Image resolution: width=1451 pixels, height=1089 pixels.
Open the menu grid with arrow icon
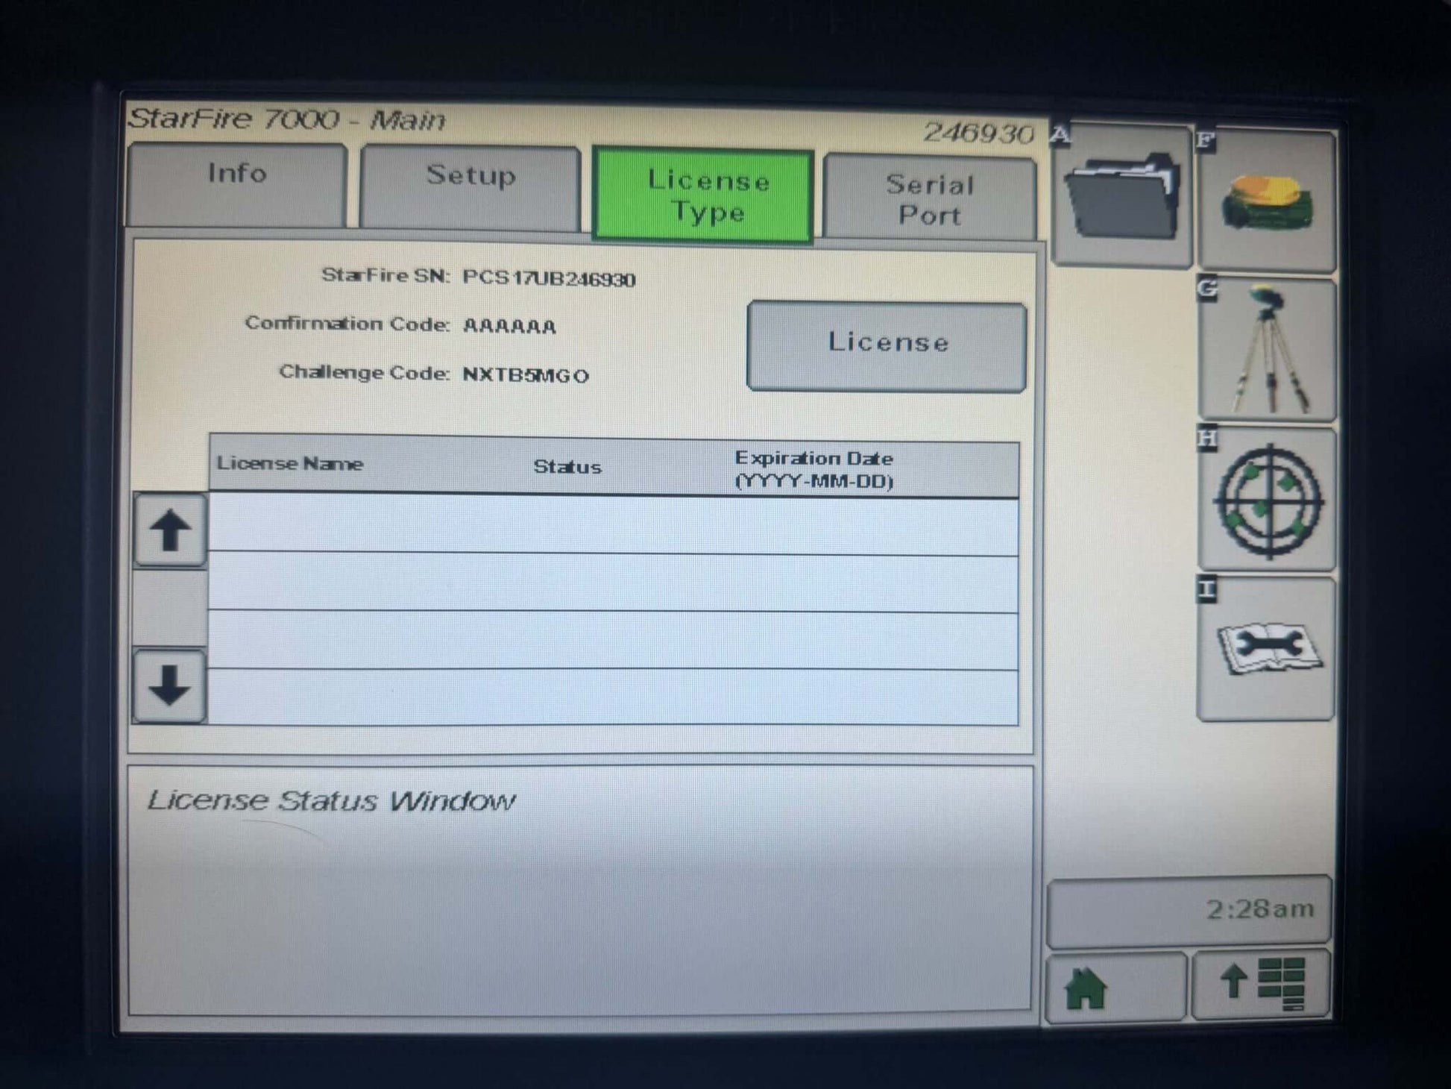pos(1262,984)
